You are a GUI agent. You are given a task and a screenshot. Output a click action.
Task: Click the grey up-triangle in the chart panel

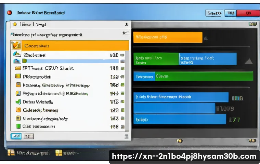249,61
